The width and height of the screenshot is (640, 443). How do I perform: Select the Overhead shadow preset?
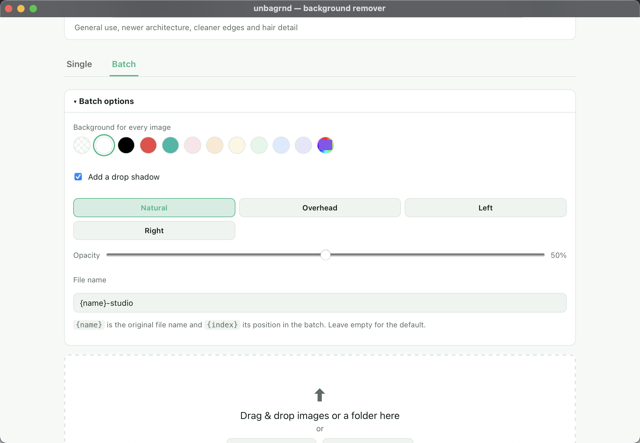pos(320,208)
